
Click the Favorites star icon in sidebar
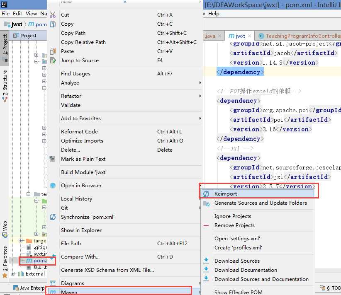tap(5, 276)
